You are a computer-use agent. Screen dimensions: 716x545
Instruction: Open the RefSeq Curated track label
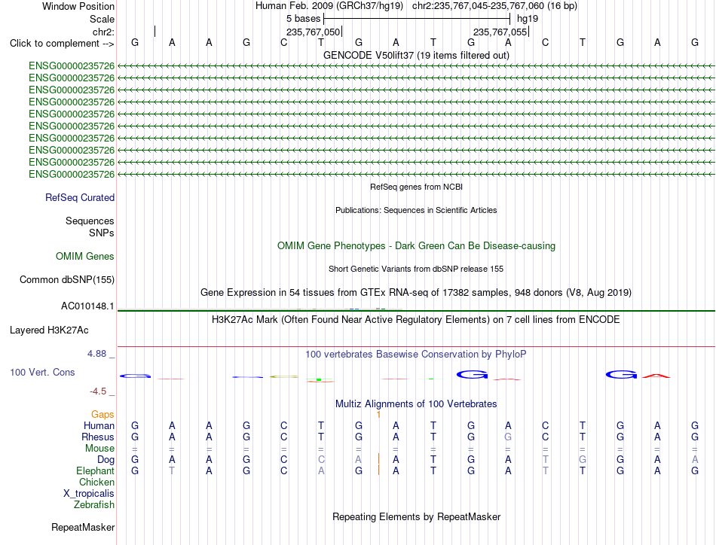pyautogui.click(x=80, y=197)
